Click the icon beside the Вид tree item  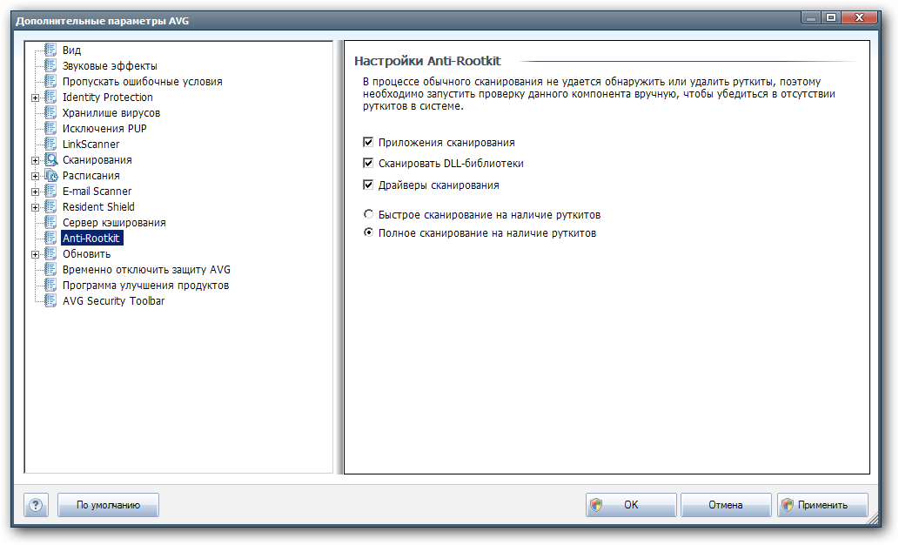tap(50, 50)
